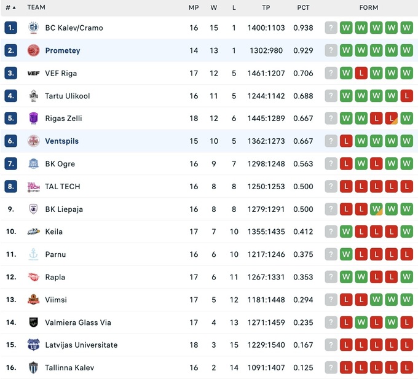Click BK Liepaja's orange-cornered W form badge
Image resolution: width=418 pixels, height=379 pixels.
tap(376, 209)
